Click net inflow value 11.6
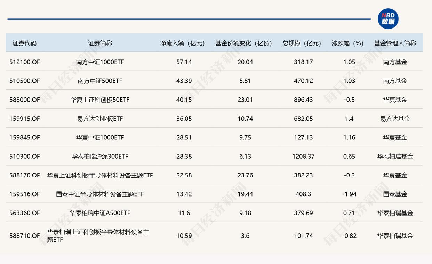 tap(184, 213)
